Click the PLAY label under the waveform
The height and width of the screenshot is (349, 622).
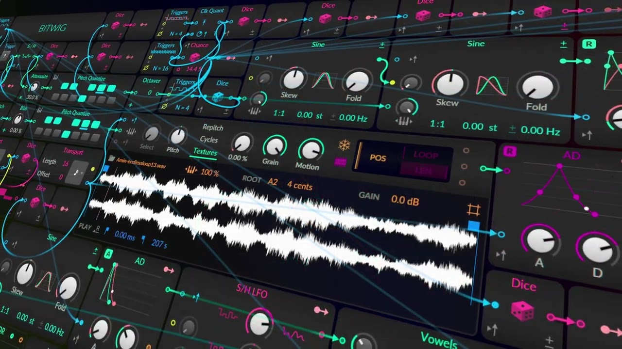click(85, 226)
